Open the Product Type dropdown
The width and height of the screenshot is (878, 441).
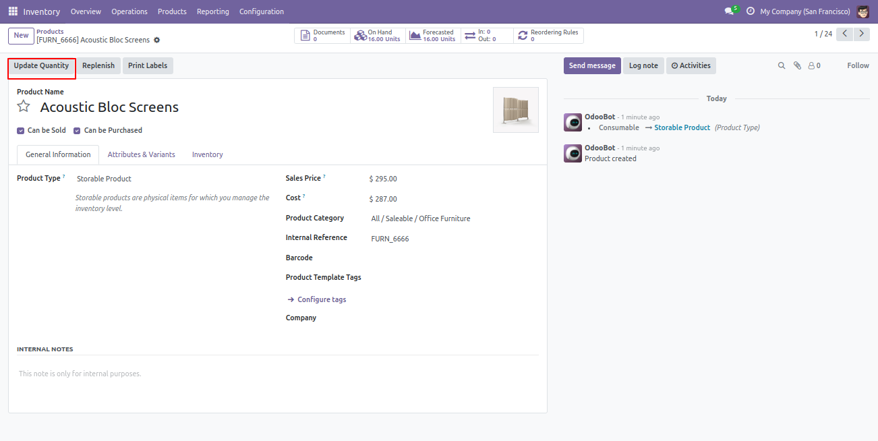tap(172, 179)
